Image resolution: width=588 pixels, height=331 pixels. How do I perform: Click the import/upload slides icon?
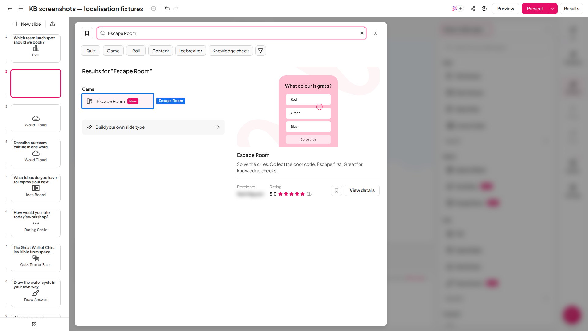(52, 24)
